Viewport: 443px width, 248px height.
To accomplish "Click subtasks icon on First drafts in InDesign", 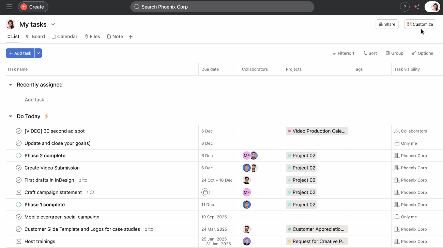I will coord(83,180).
